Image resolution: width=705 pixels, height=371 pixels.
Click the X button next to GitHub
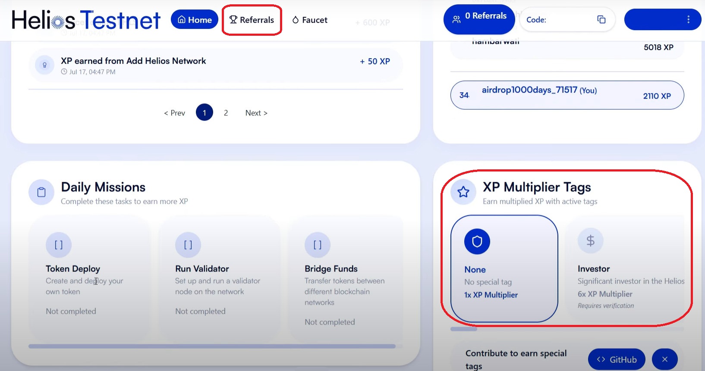pyautogui.click(x=665, y=359)
